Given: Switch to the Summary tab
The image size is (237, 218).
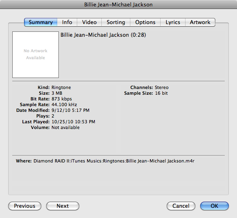Looking at the screenshot, I should click(x=41, y=22).
